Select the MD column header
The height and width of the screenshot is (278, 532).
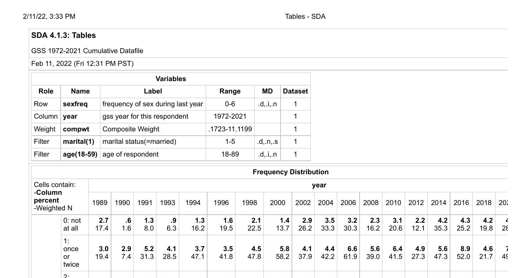pos(267,91)
